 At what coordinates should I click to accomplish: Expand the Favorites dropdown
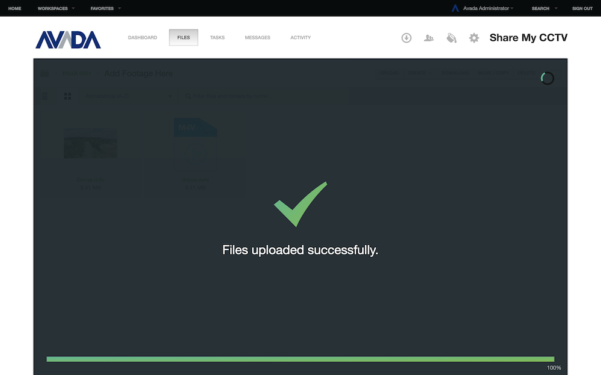[x=105, y=8]
